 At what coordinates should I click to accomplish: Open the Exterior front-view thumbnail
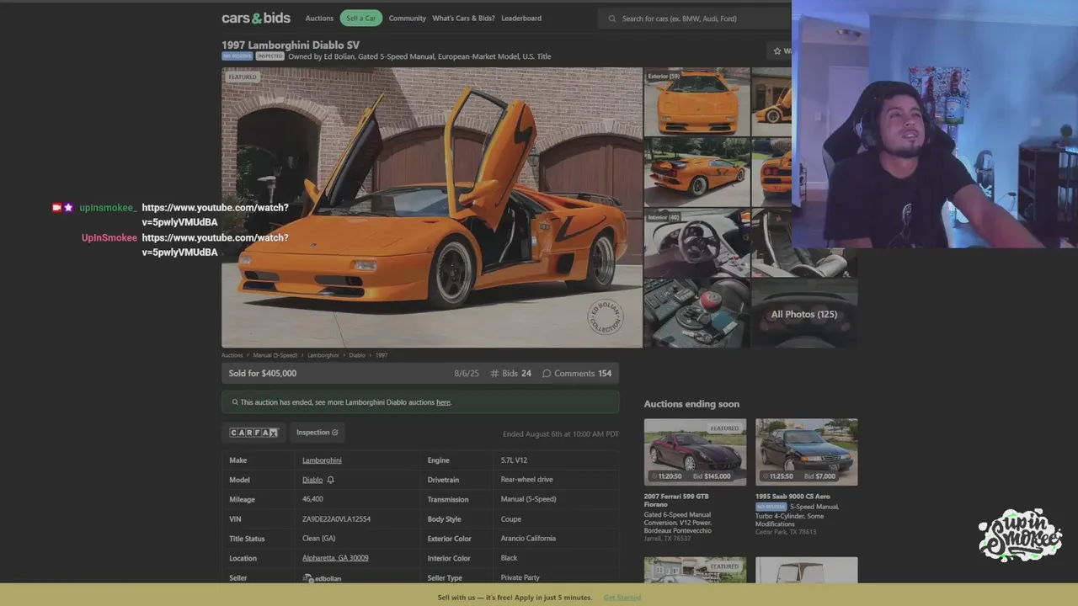[x=696, y=101]
